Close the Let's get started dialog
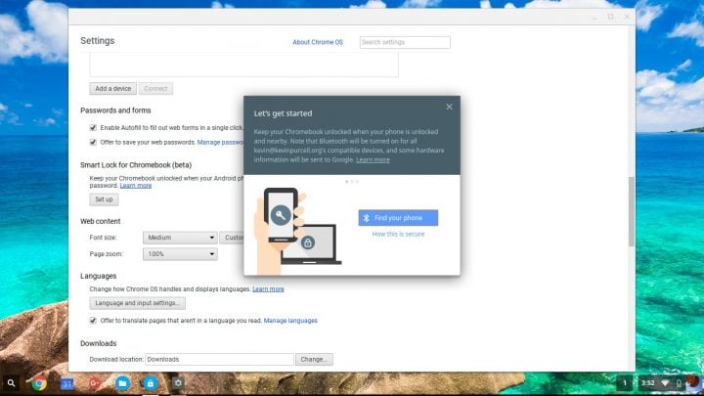 (449, 107)
